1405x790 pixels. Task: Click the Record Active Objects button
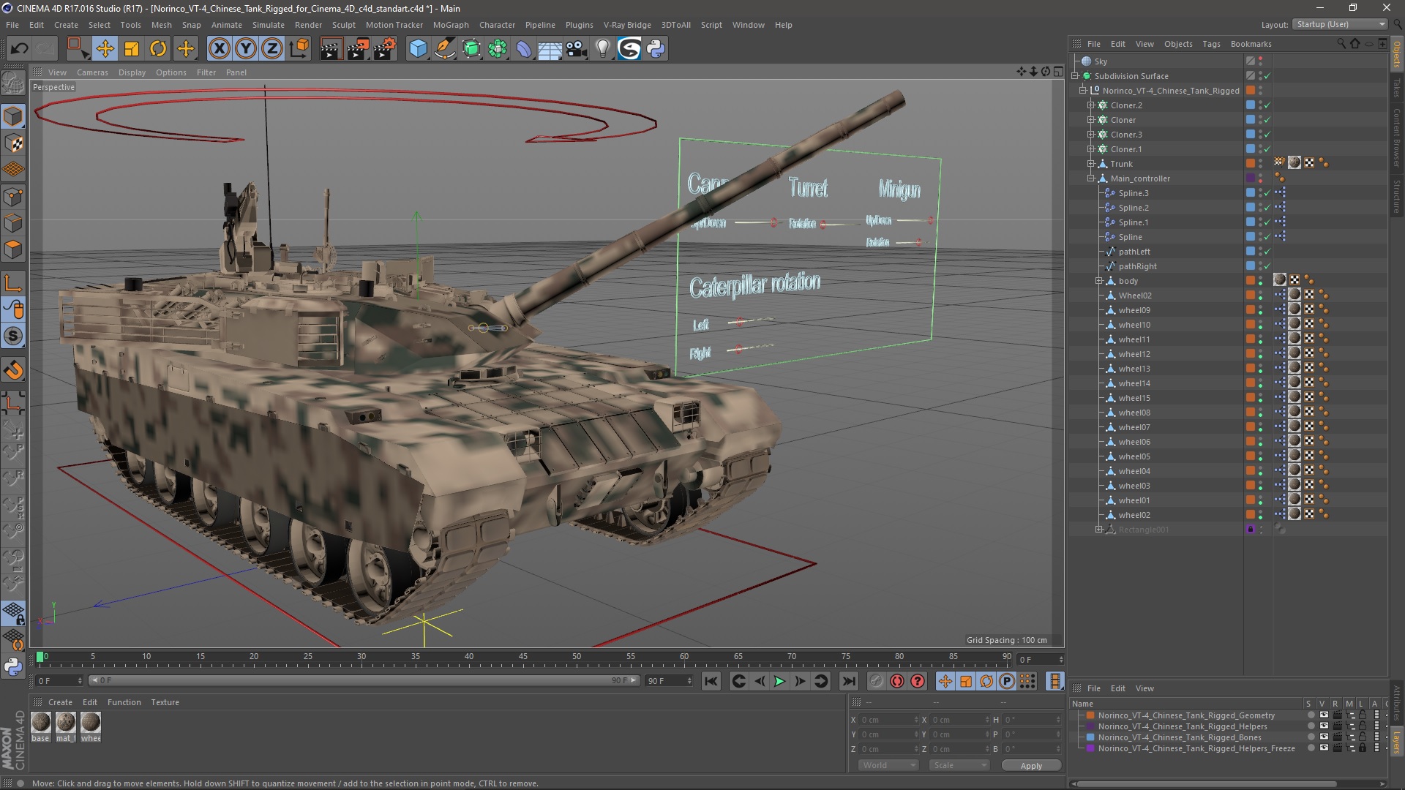click(x=876, y=681)
